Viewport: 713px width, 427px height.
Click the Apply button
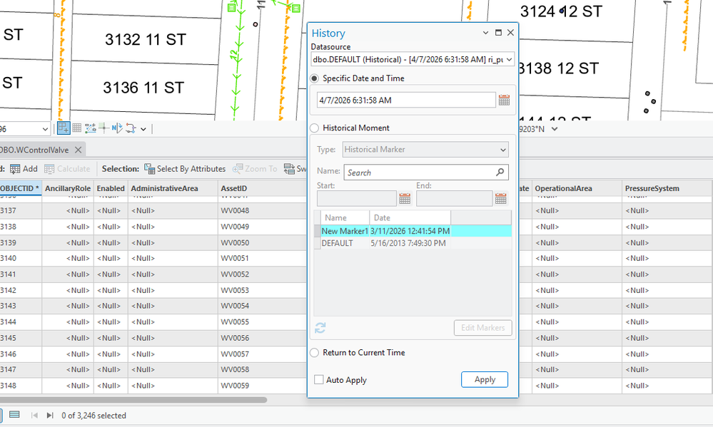(485, 380)
